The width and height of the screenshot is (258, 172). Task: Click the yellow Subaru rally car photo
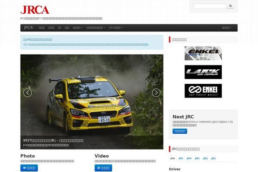[x=92, y=102]
